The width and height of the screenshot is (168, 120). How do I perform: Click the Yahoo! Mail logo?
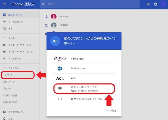tap(60, 59)
